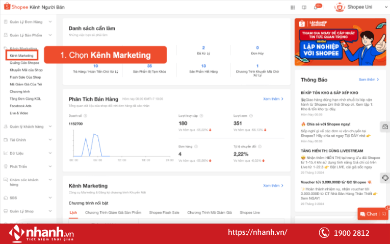Click the Lượt xem help icon

[251, 116]
